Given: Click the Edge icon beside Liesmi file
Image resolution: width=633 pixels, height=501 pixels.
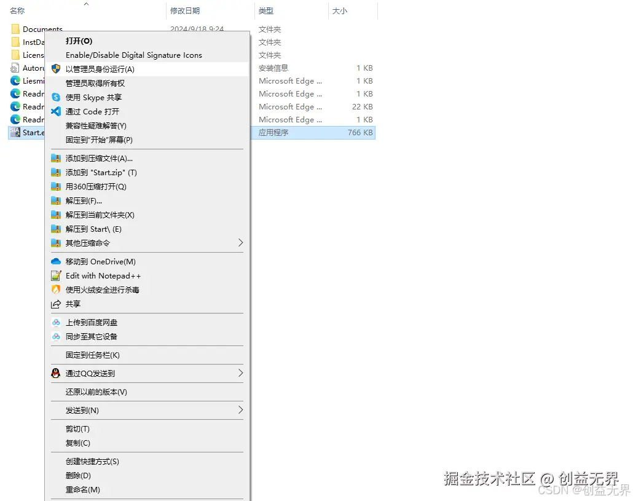Looking at the screenshot, I should pos(15,81).
